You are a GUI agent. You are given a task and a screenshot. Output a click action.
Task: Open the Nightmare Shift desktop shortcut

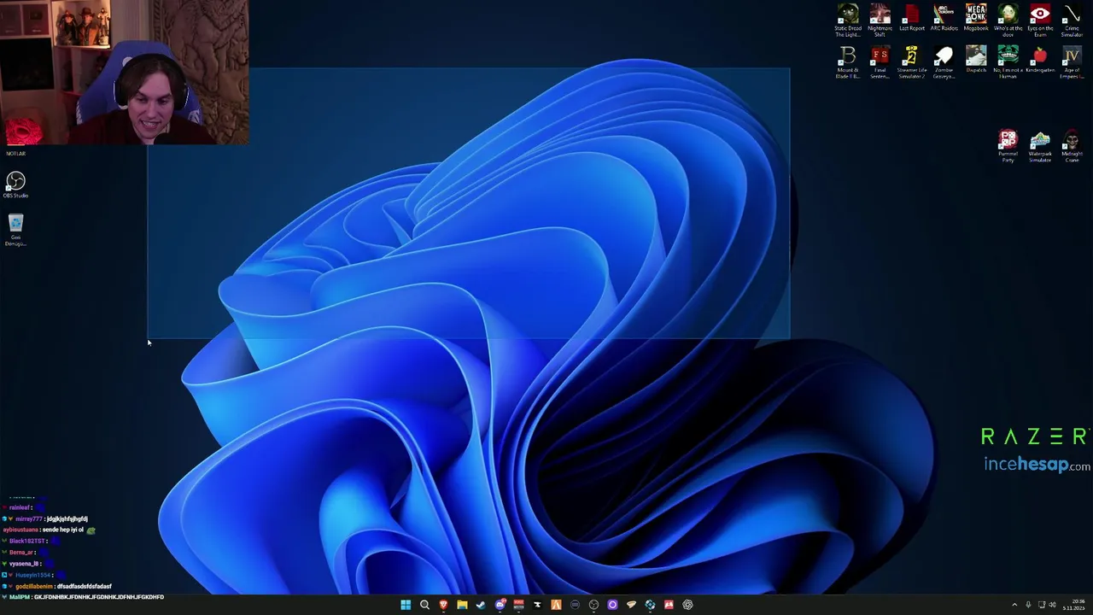[x=880, y=20]
